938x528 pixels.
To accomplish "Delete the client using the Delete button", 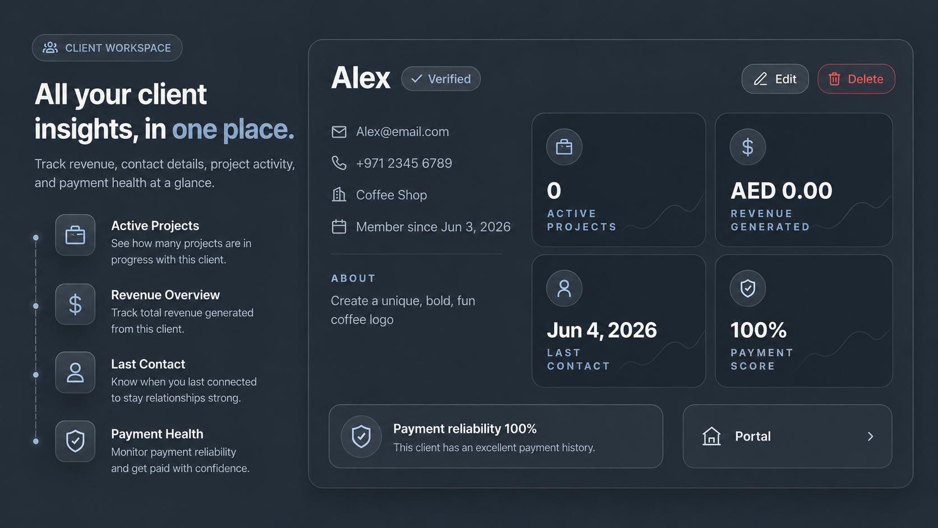I will click(x=856, y=79).
